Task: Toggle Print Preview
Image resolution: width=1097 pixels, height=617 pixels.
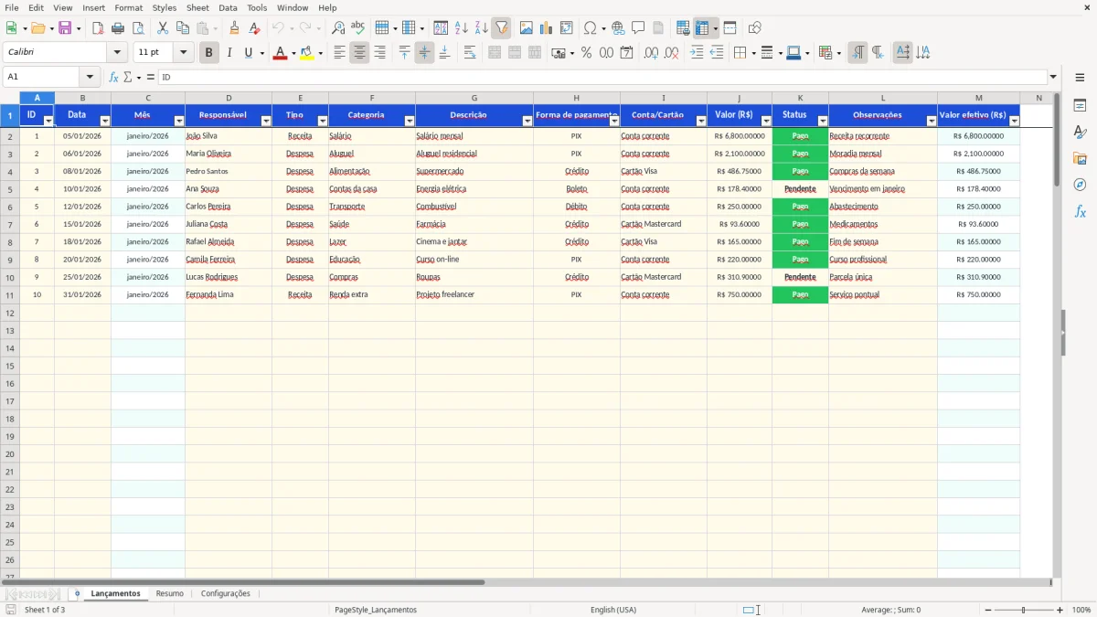Action: (137, 28)
